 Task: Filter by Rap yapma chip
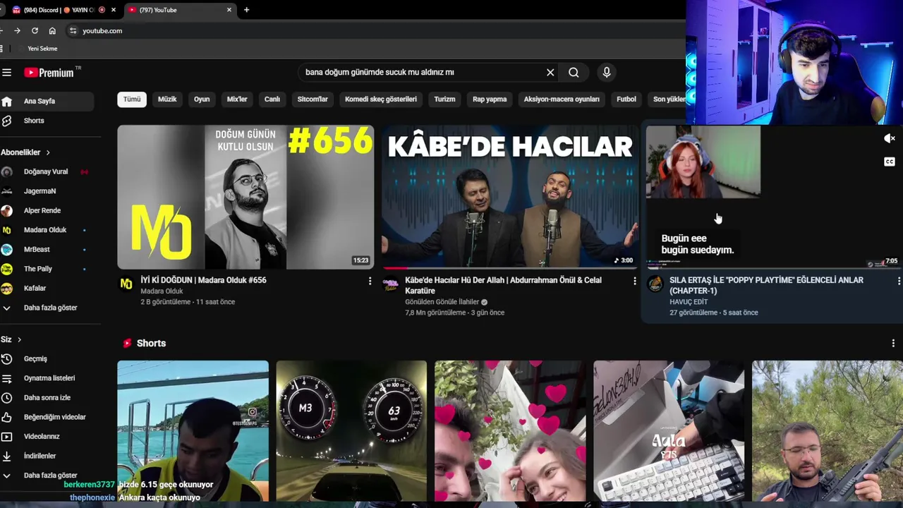490,99
